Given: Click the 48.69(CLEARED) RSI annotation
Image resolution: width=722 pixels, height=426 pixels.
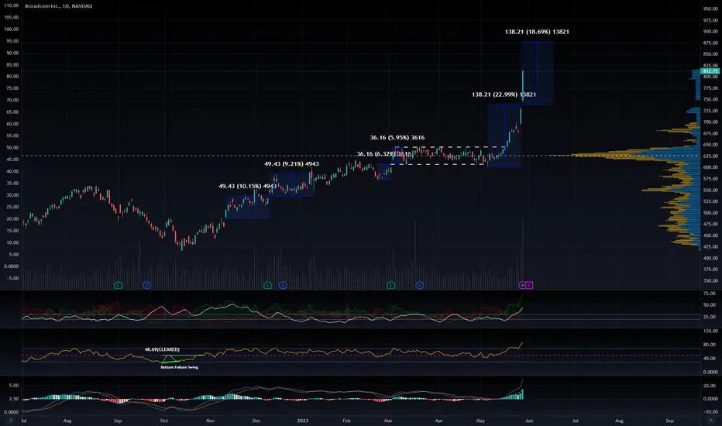Looking at the screenshot, I should click(162, 349).
